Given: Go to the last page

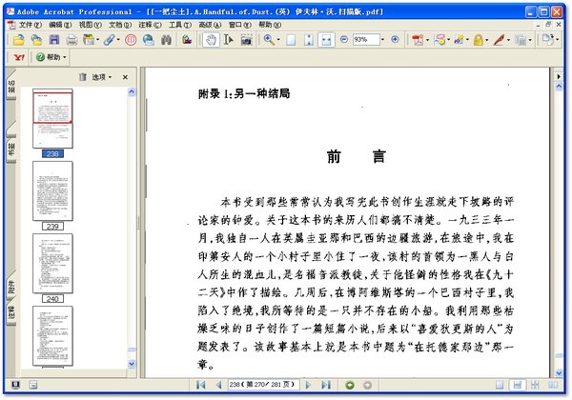Looking at the screenshot, I should (x=326, y=385).
